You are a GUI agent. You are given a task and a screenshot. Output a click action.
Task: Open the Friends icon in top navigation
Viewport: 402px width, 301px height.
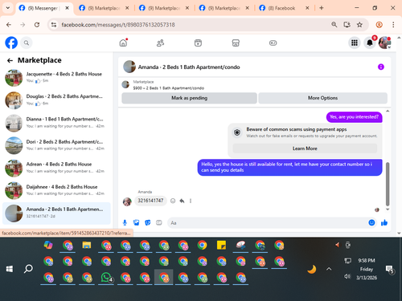[x=161, y=43]
